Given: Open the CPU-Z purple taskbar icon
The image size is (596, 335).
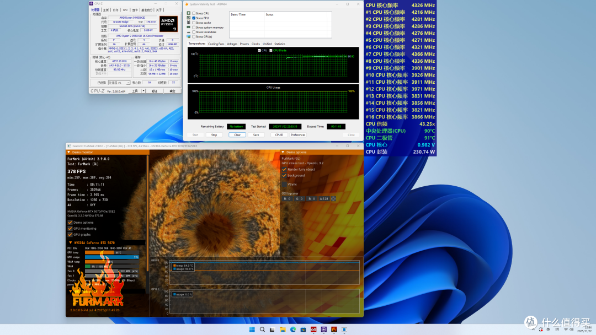Looking at the screenshot, I should pyautogui.click(x=323, y=329).
